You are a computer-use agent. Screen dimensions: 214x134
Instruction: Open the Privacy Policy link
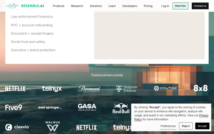pyautogui.click(x=204, y=116)
